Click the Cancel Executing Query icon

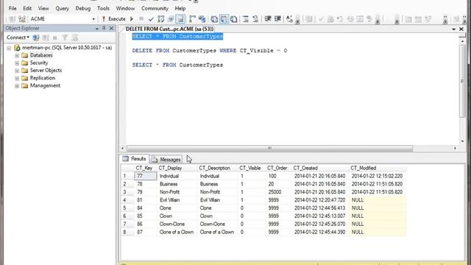141,19
